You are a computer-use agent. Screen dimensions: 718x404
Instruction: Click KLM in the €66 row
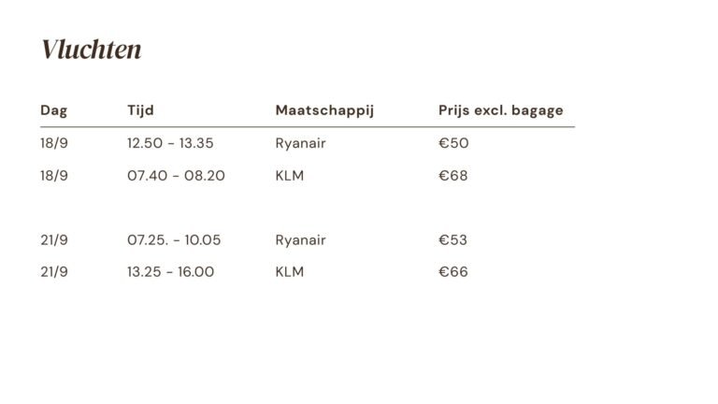290,271
